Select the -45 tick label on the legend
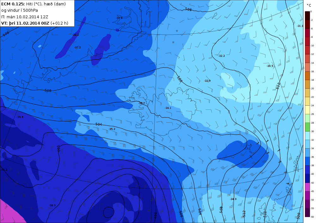The height and width of the screenshot is (223, 316). click(x=312, y=191)
